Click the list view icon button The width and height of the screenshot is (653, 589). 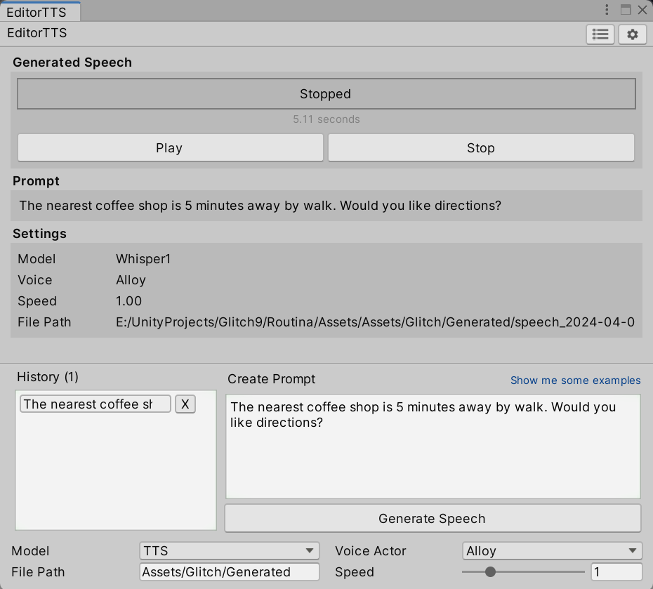(600, 34)
